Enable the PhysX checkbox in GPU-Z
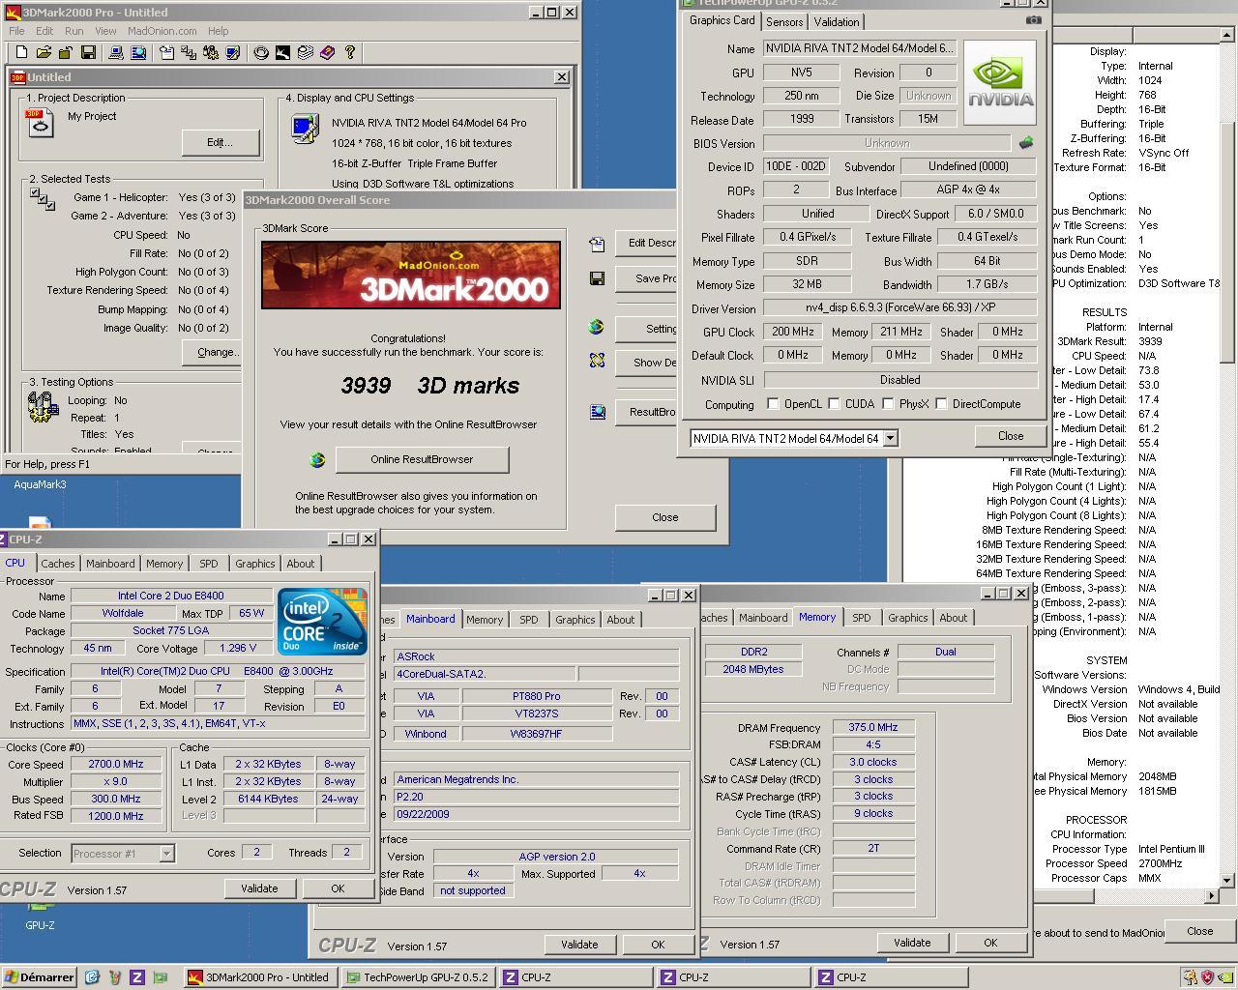Screen dimensions: 1238x990 tap(888, 404)
